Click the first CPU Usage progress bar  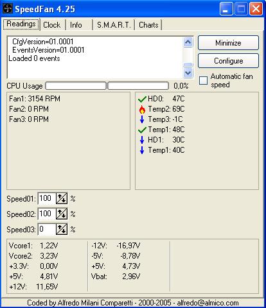click(76, 86)
